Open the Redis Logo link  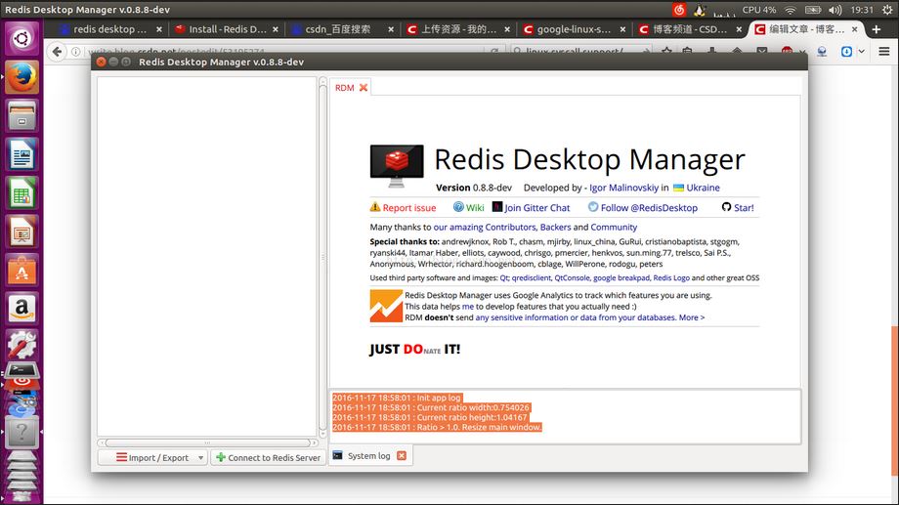pos(671,278)
